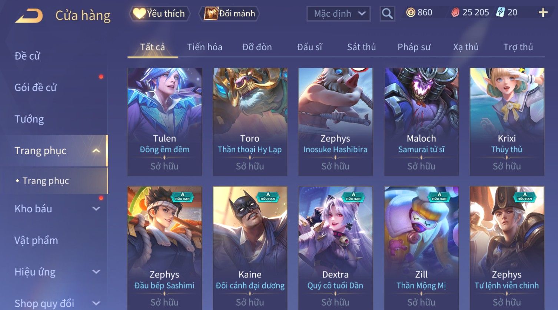Open Yêu thích heart favorites
558x310 pixels.
pos(159,13)
